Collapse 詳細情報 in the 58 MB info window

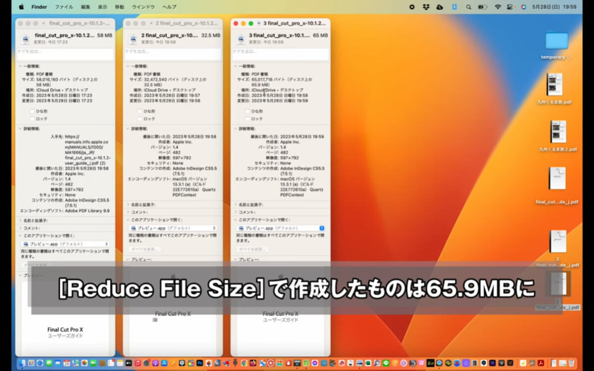(20, 129)
